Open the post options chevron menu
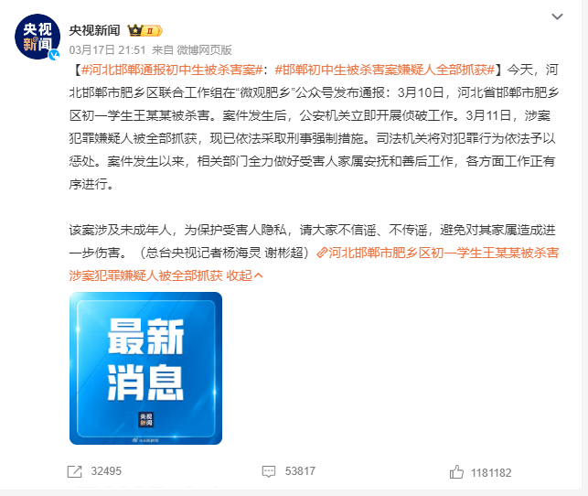Viewport: 588px width, 496px height. click(x=557, y=16)
